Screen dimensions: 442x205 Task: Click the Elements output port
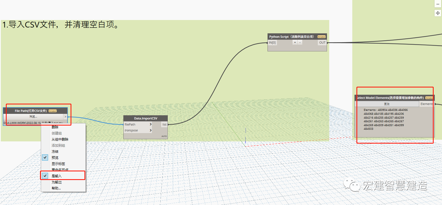click(427, 104)
